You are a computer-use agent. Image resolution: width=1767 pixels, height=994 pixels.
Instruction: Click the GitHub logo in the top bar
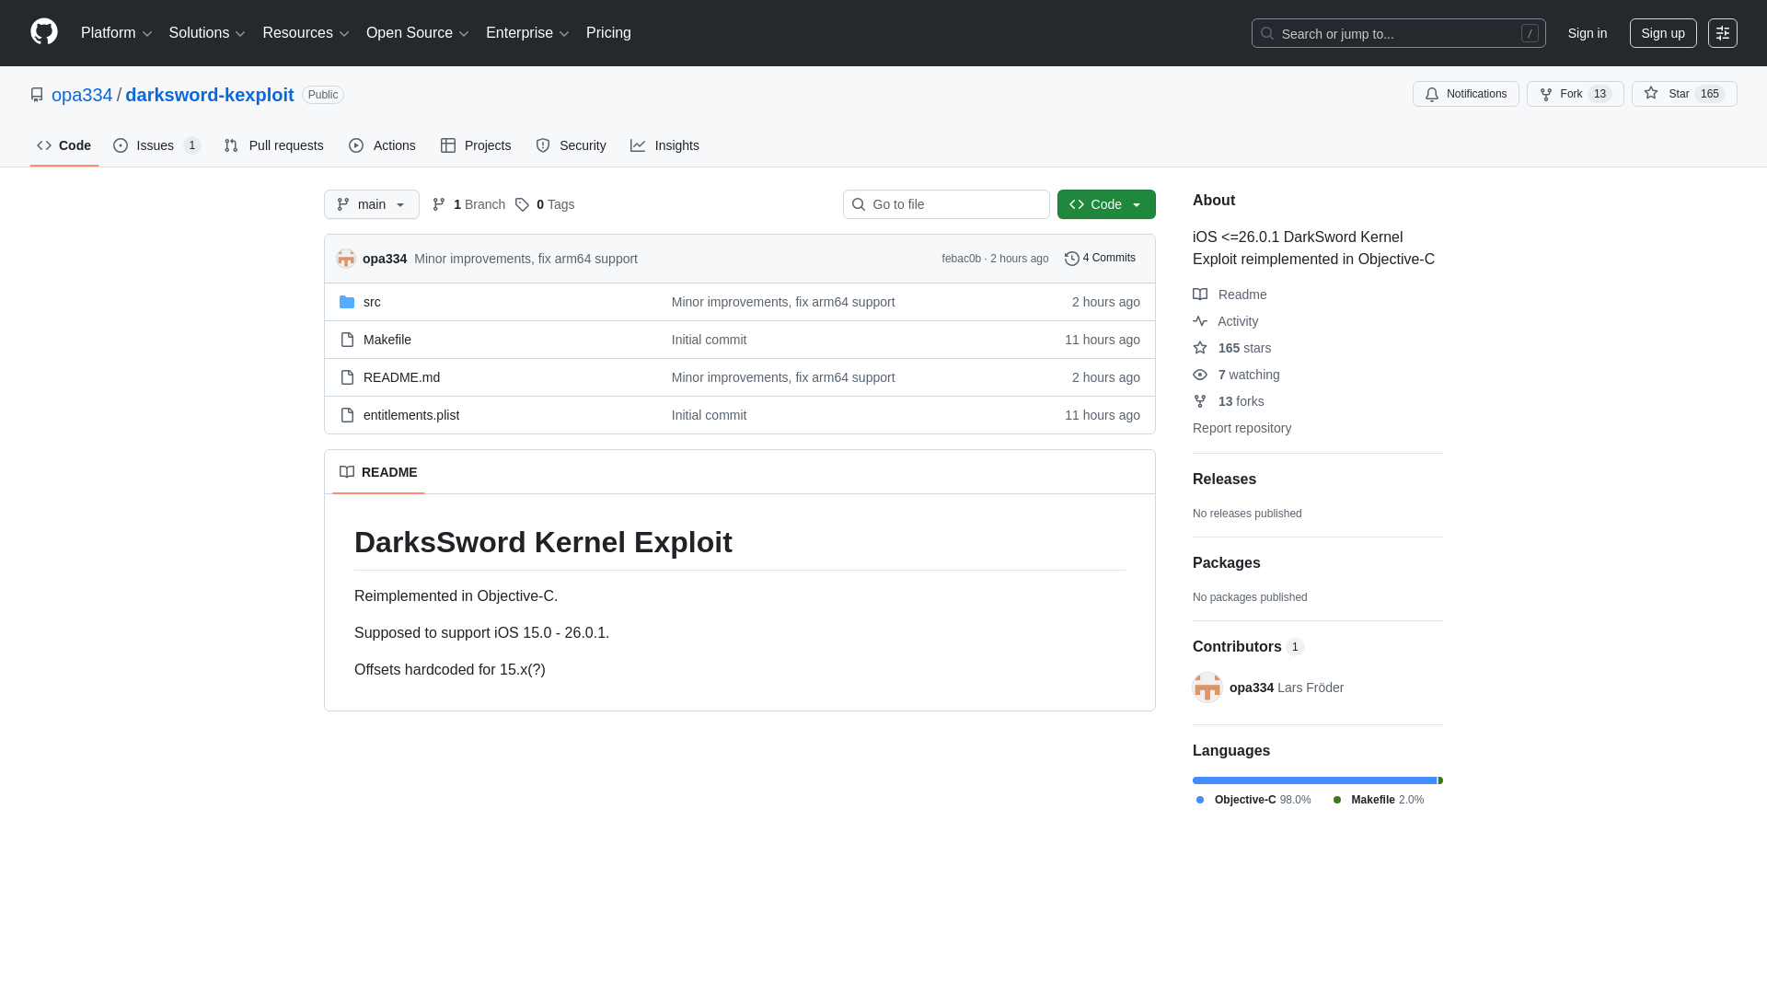[x=42, y=32]
